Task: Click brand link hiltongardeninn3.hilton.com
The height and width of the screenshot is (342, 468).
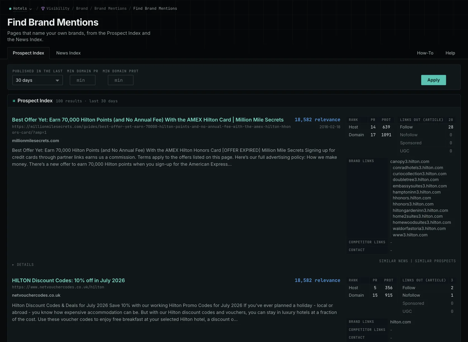Action: pos(420,210)
